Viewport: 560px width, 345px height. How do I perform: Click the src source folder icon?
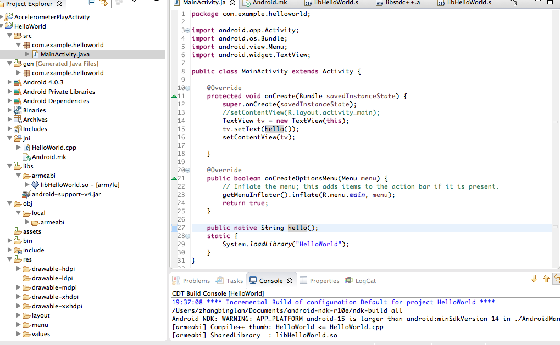coord(18,35)
